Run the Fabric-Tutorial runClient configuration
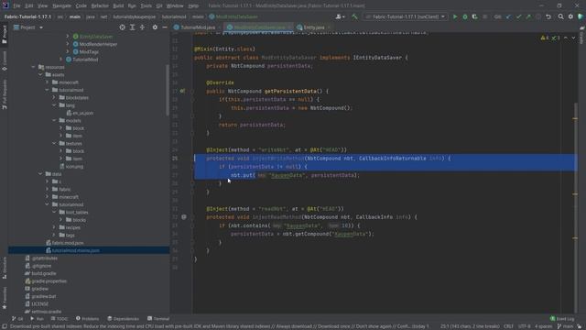The height and width of the screenshot is (330, 586). click(455, 16)
